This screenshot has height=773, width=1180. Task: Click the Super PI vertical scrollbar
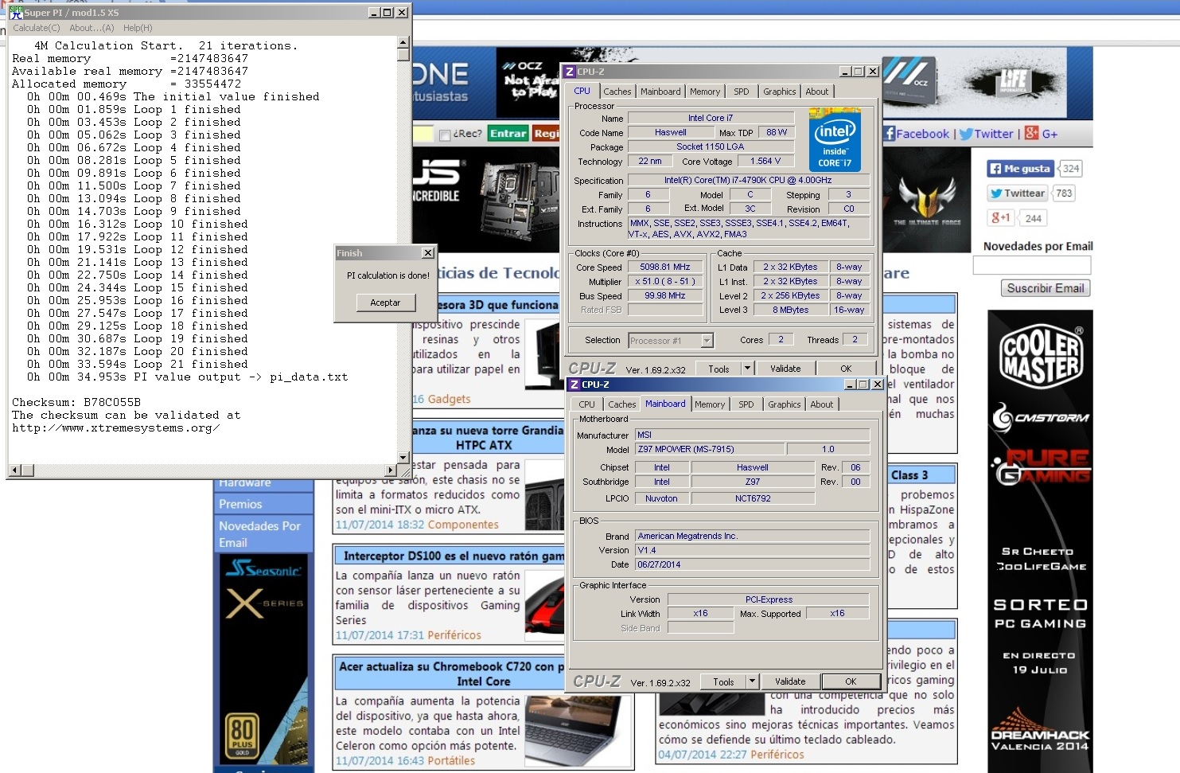click(403, 255)
